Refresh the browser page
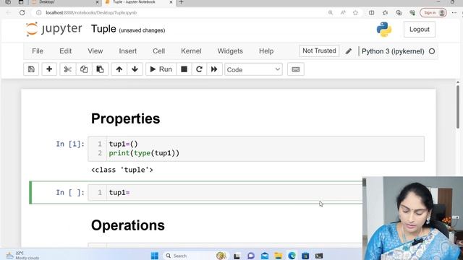The image size is (463, 260). [x=22, y=13]
